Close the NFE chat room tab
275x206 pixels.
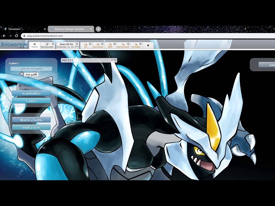point(115,44)
